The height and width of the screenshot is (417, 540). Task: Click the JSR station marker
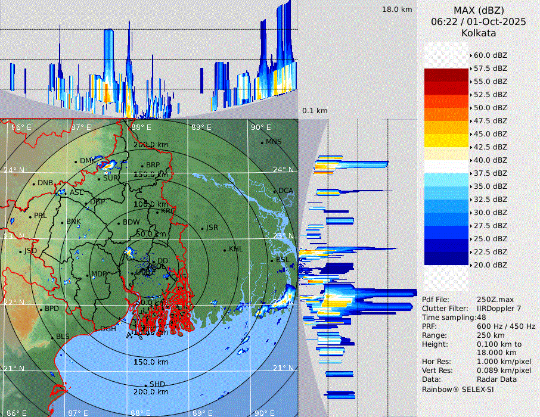click(x=201, y=229)
